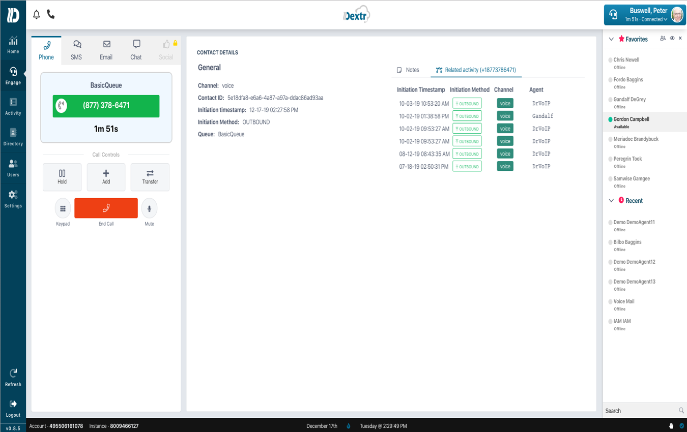The height and width of the screenshot is (432, 687).
Task: Switch to the SMS tab
Action: [76, 50]
